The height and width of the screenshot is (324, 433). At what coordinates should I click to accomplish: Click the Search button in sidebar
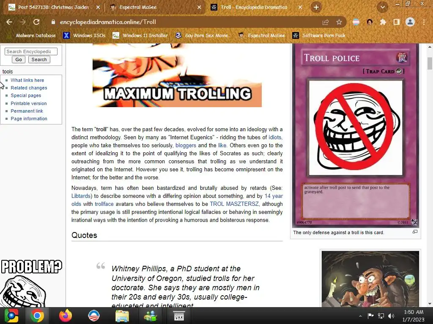39,59
